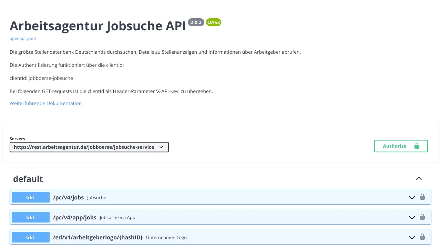Click the OAS3 badge
This screenshot has width=441, height=248.
214,22
